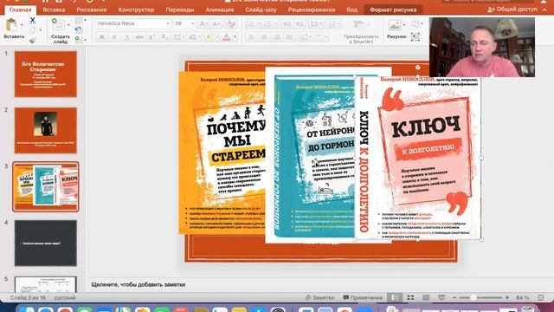Open the Переходы tab
Image resolution: width=554 pixels, height=312 pixels.
point(180,10)
